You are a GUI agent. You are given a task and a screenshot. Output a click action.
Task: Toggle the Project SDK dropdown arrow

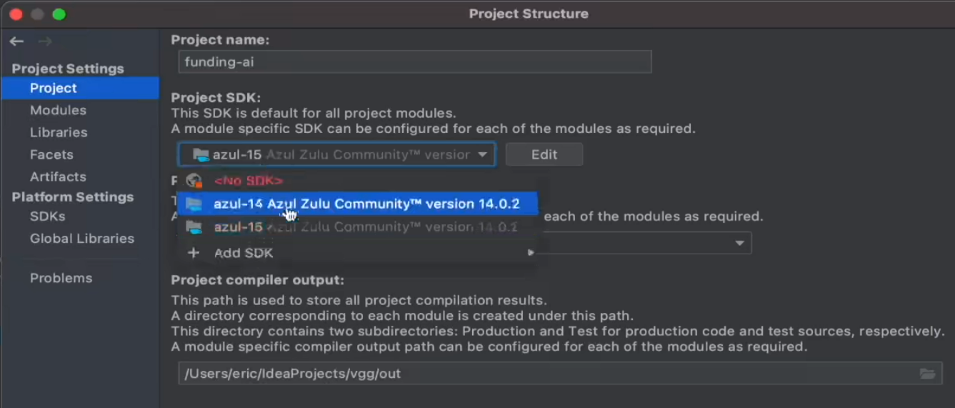pyautogui.click(x=483, y=154)
